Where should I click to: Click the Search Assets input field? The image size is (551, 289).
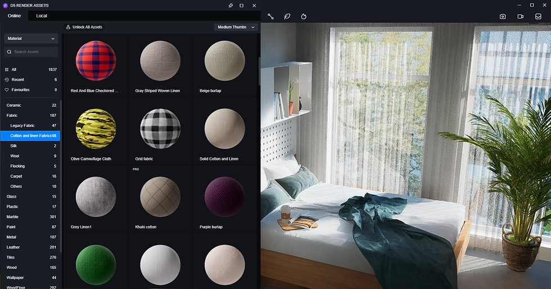click(x=31, y=52)
